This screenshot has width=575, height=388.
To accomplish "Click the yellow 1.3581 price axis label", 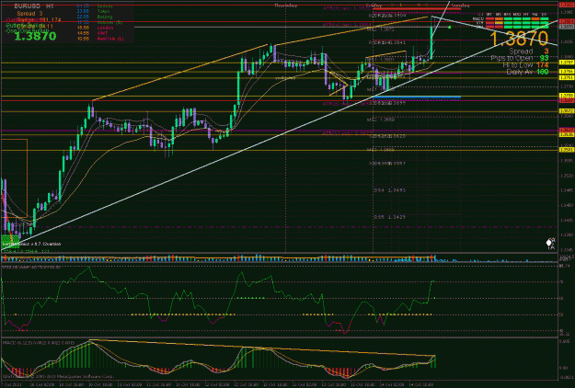I will point(567,150).
